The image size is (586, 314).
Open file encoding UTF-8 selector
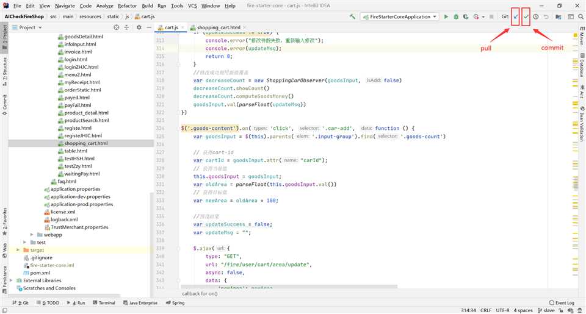pyautogui.click(x=502, y=310)
